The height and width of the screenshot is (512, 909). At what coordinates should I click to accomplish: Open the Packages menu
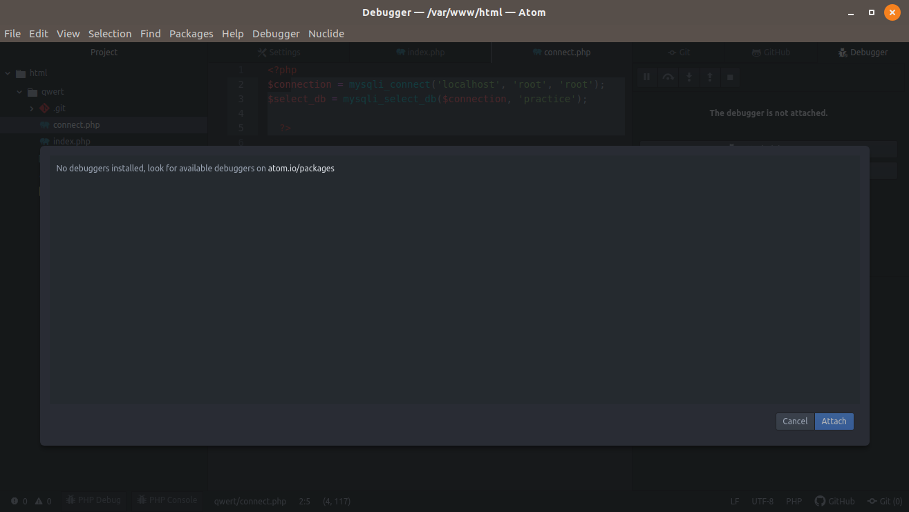pyautogui.click(x=191, y=33)
